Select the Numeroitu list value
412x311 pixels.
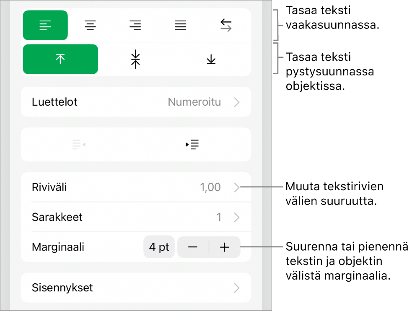[x=194, y=102]
